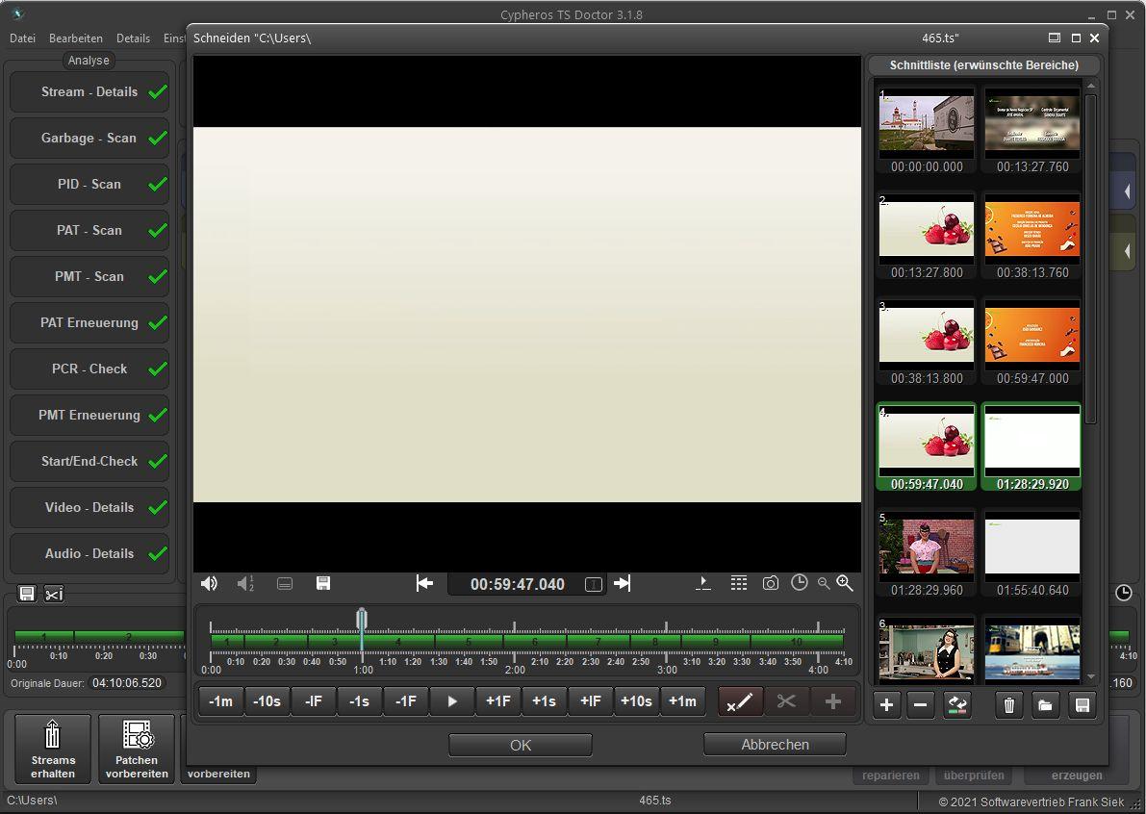Save the cut list with the floppy icon
The height and width of the screenshot is (814, 1146).
coord(1082,705)
